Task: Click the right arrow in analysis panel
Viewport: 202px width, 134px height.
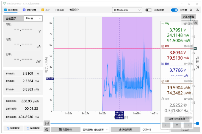Action: tap(188, 125)
